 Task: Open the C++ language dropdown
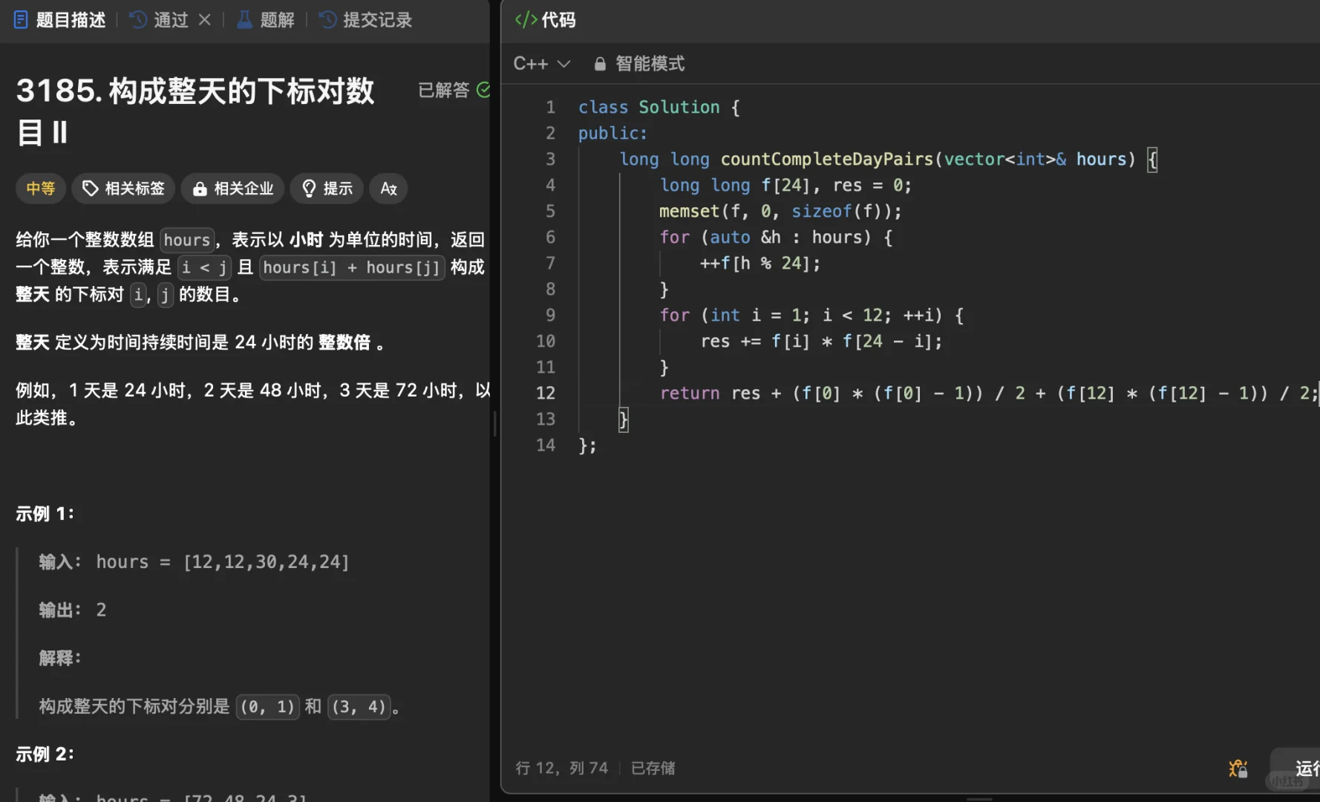(542, 64)
